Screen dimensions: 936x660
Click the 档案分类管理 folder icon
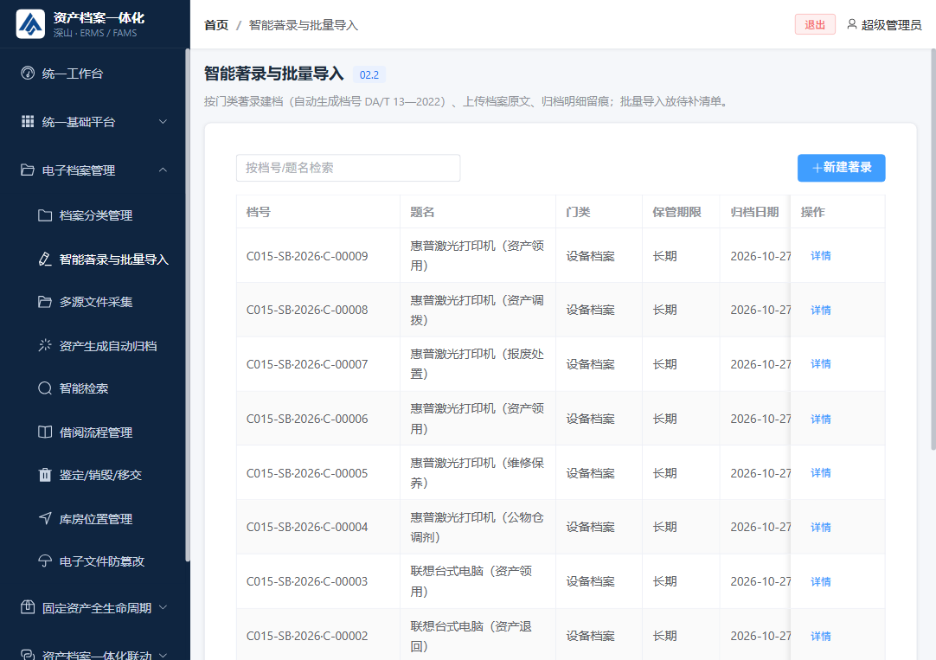[45, 215]
